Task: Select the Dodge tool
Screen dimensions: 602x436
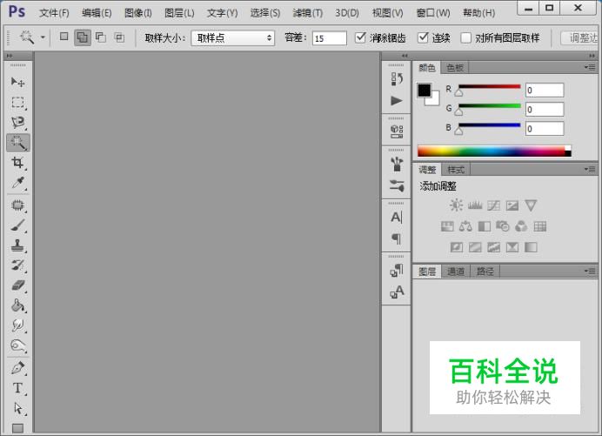Action: pos(17,345)
